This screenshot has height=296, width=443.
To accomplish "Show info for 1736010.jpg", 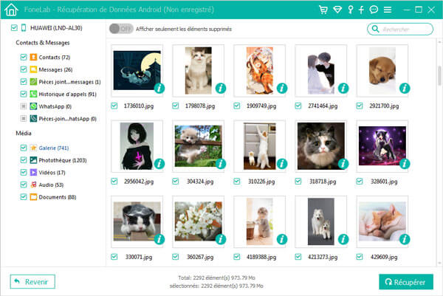I will point(159,89).
